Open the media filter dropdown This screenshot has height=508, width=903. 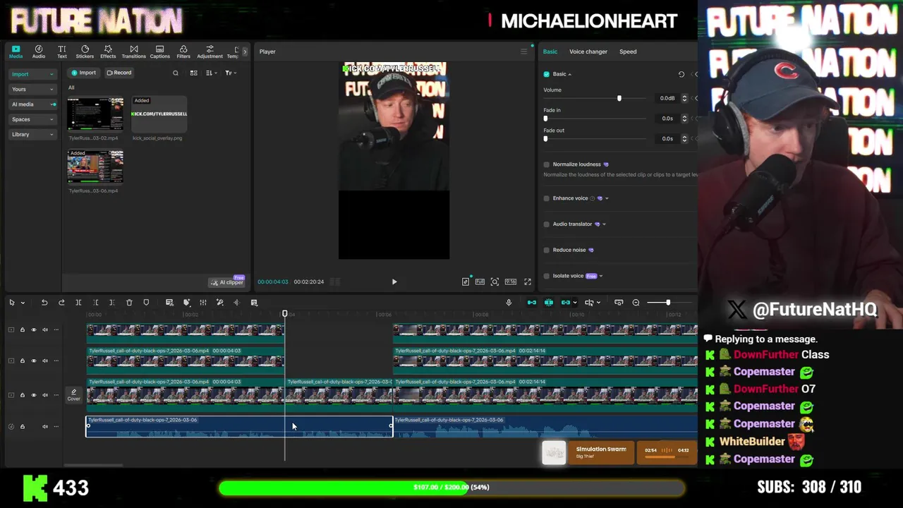pos(231,73)
